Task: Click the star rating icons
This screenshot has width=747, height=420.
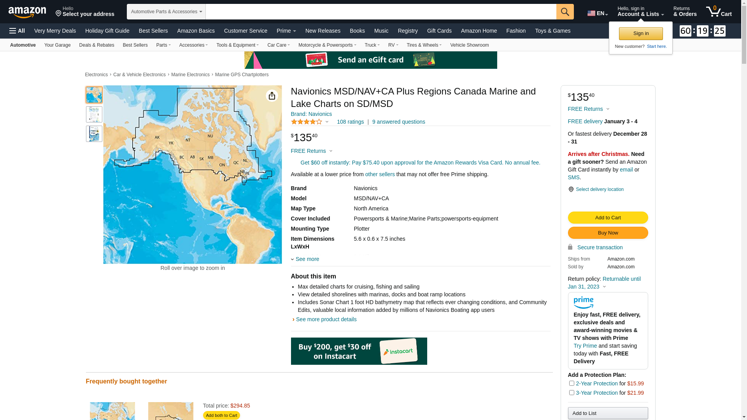Action: 307,122
